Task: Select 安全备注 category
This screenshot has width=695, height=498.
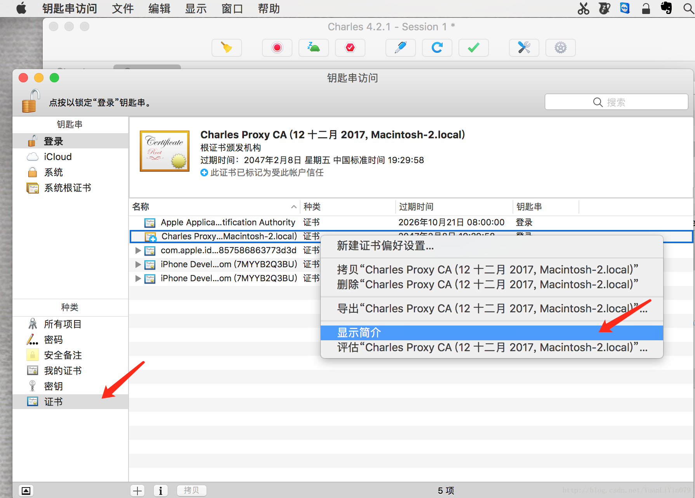Action: tap(70, 355)
